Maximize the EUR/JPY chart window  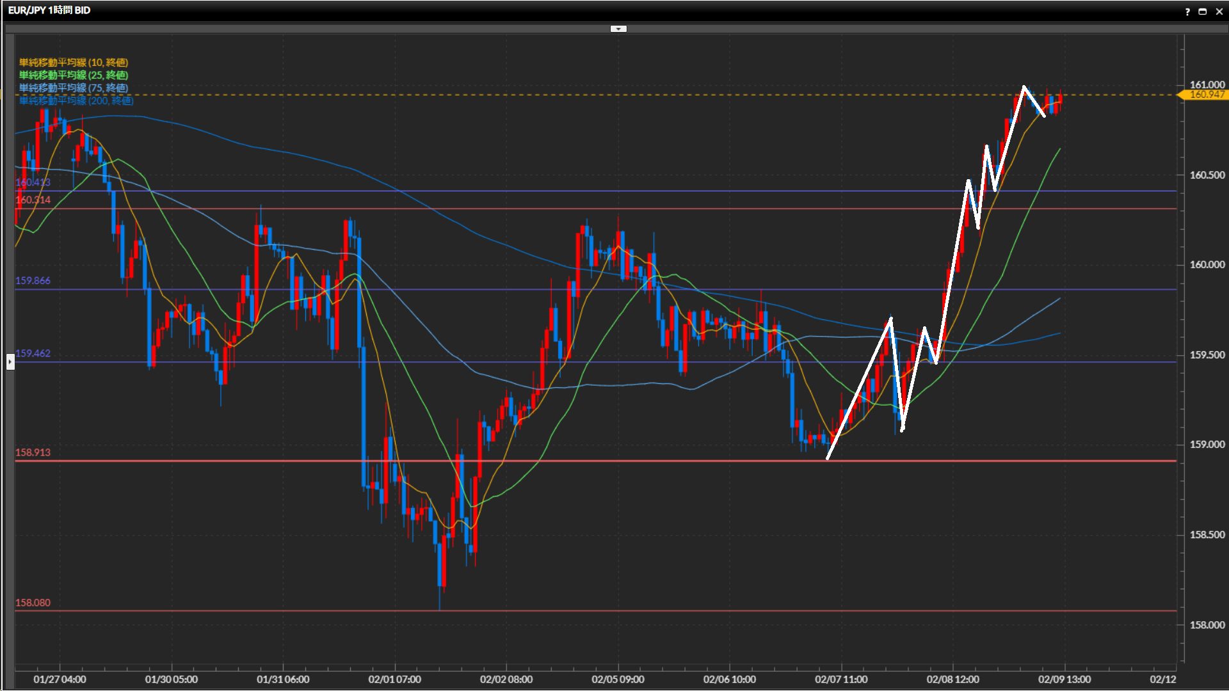point(1203,12)
